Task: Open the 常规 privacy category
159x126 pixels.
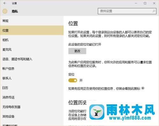Action: point(32,21)
